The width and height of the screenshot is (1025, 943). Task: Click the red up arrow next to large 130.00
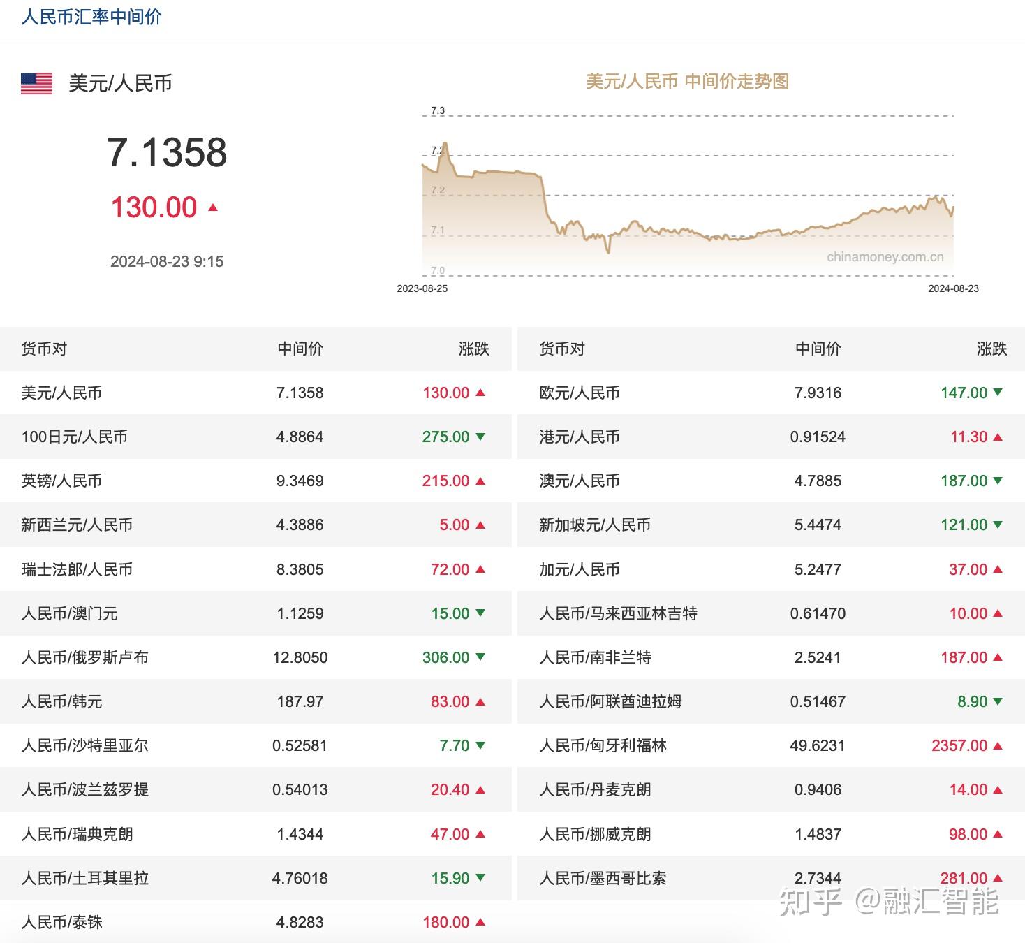[213, 207]
